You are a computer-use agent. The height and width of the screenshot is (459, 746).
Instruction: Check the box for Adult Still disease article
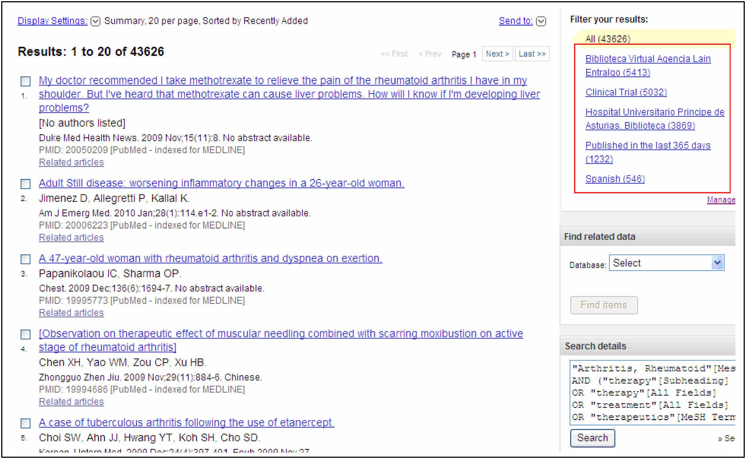[26, 184]
